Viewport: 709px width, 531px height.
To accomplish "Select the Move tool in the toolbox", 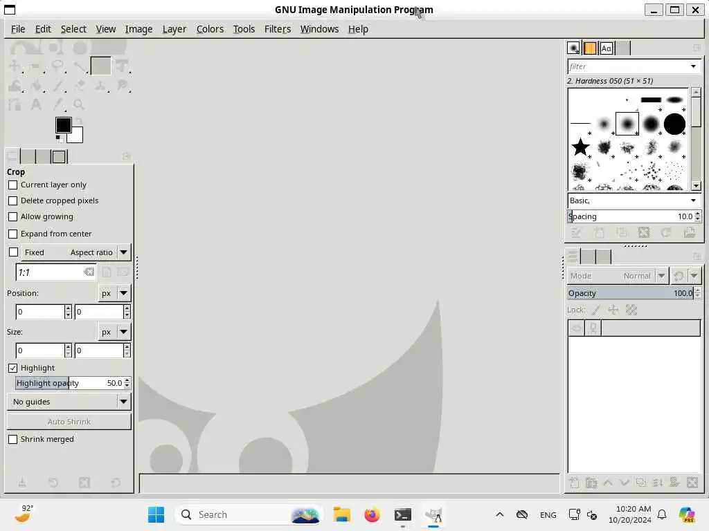I will click(15, 66).
